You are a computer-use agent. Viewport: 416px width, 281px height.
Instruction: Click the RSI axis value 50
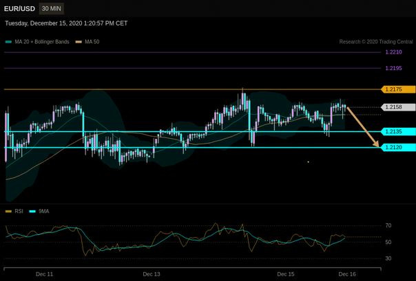click(x=388, y=242)
